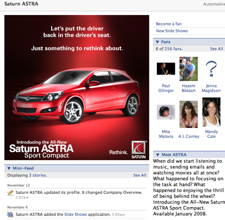Open Hazem Biktash's profile photo

(x=188, y=69)
